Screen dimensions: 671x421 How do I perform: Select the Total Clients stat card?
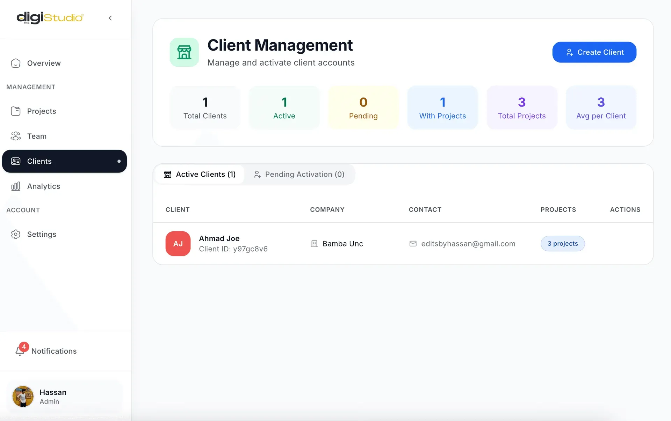point(205,108)
